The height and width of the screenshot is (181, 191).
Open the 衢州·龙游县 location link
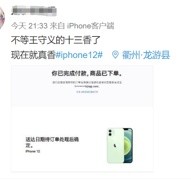pyautogui.click(x=146, y=55)
